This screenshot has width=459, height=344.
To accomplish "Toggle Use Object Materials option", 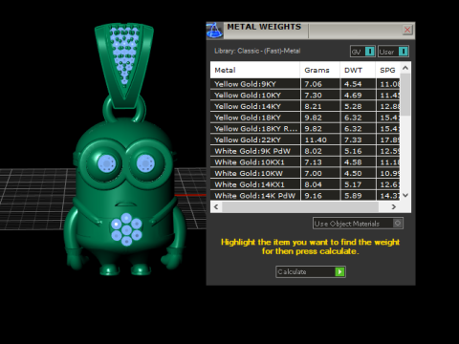I will point(358,224).
